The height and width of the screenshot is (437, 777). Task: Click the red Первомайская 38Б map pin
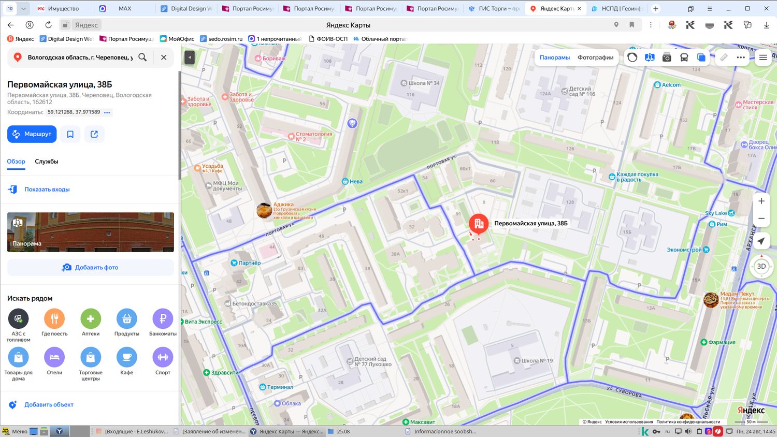(x=479, y=224)
